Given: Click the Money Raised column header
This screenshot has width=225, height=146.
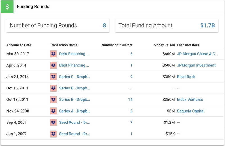Looking at the screenshot, I should tap(164, 45).
